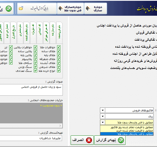Screen dimensions: 157x147
Task: Click the تهیه‌کننده‌ی گزارش name field
Action: 31,138
